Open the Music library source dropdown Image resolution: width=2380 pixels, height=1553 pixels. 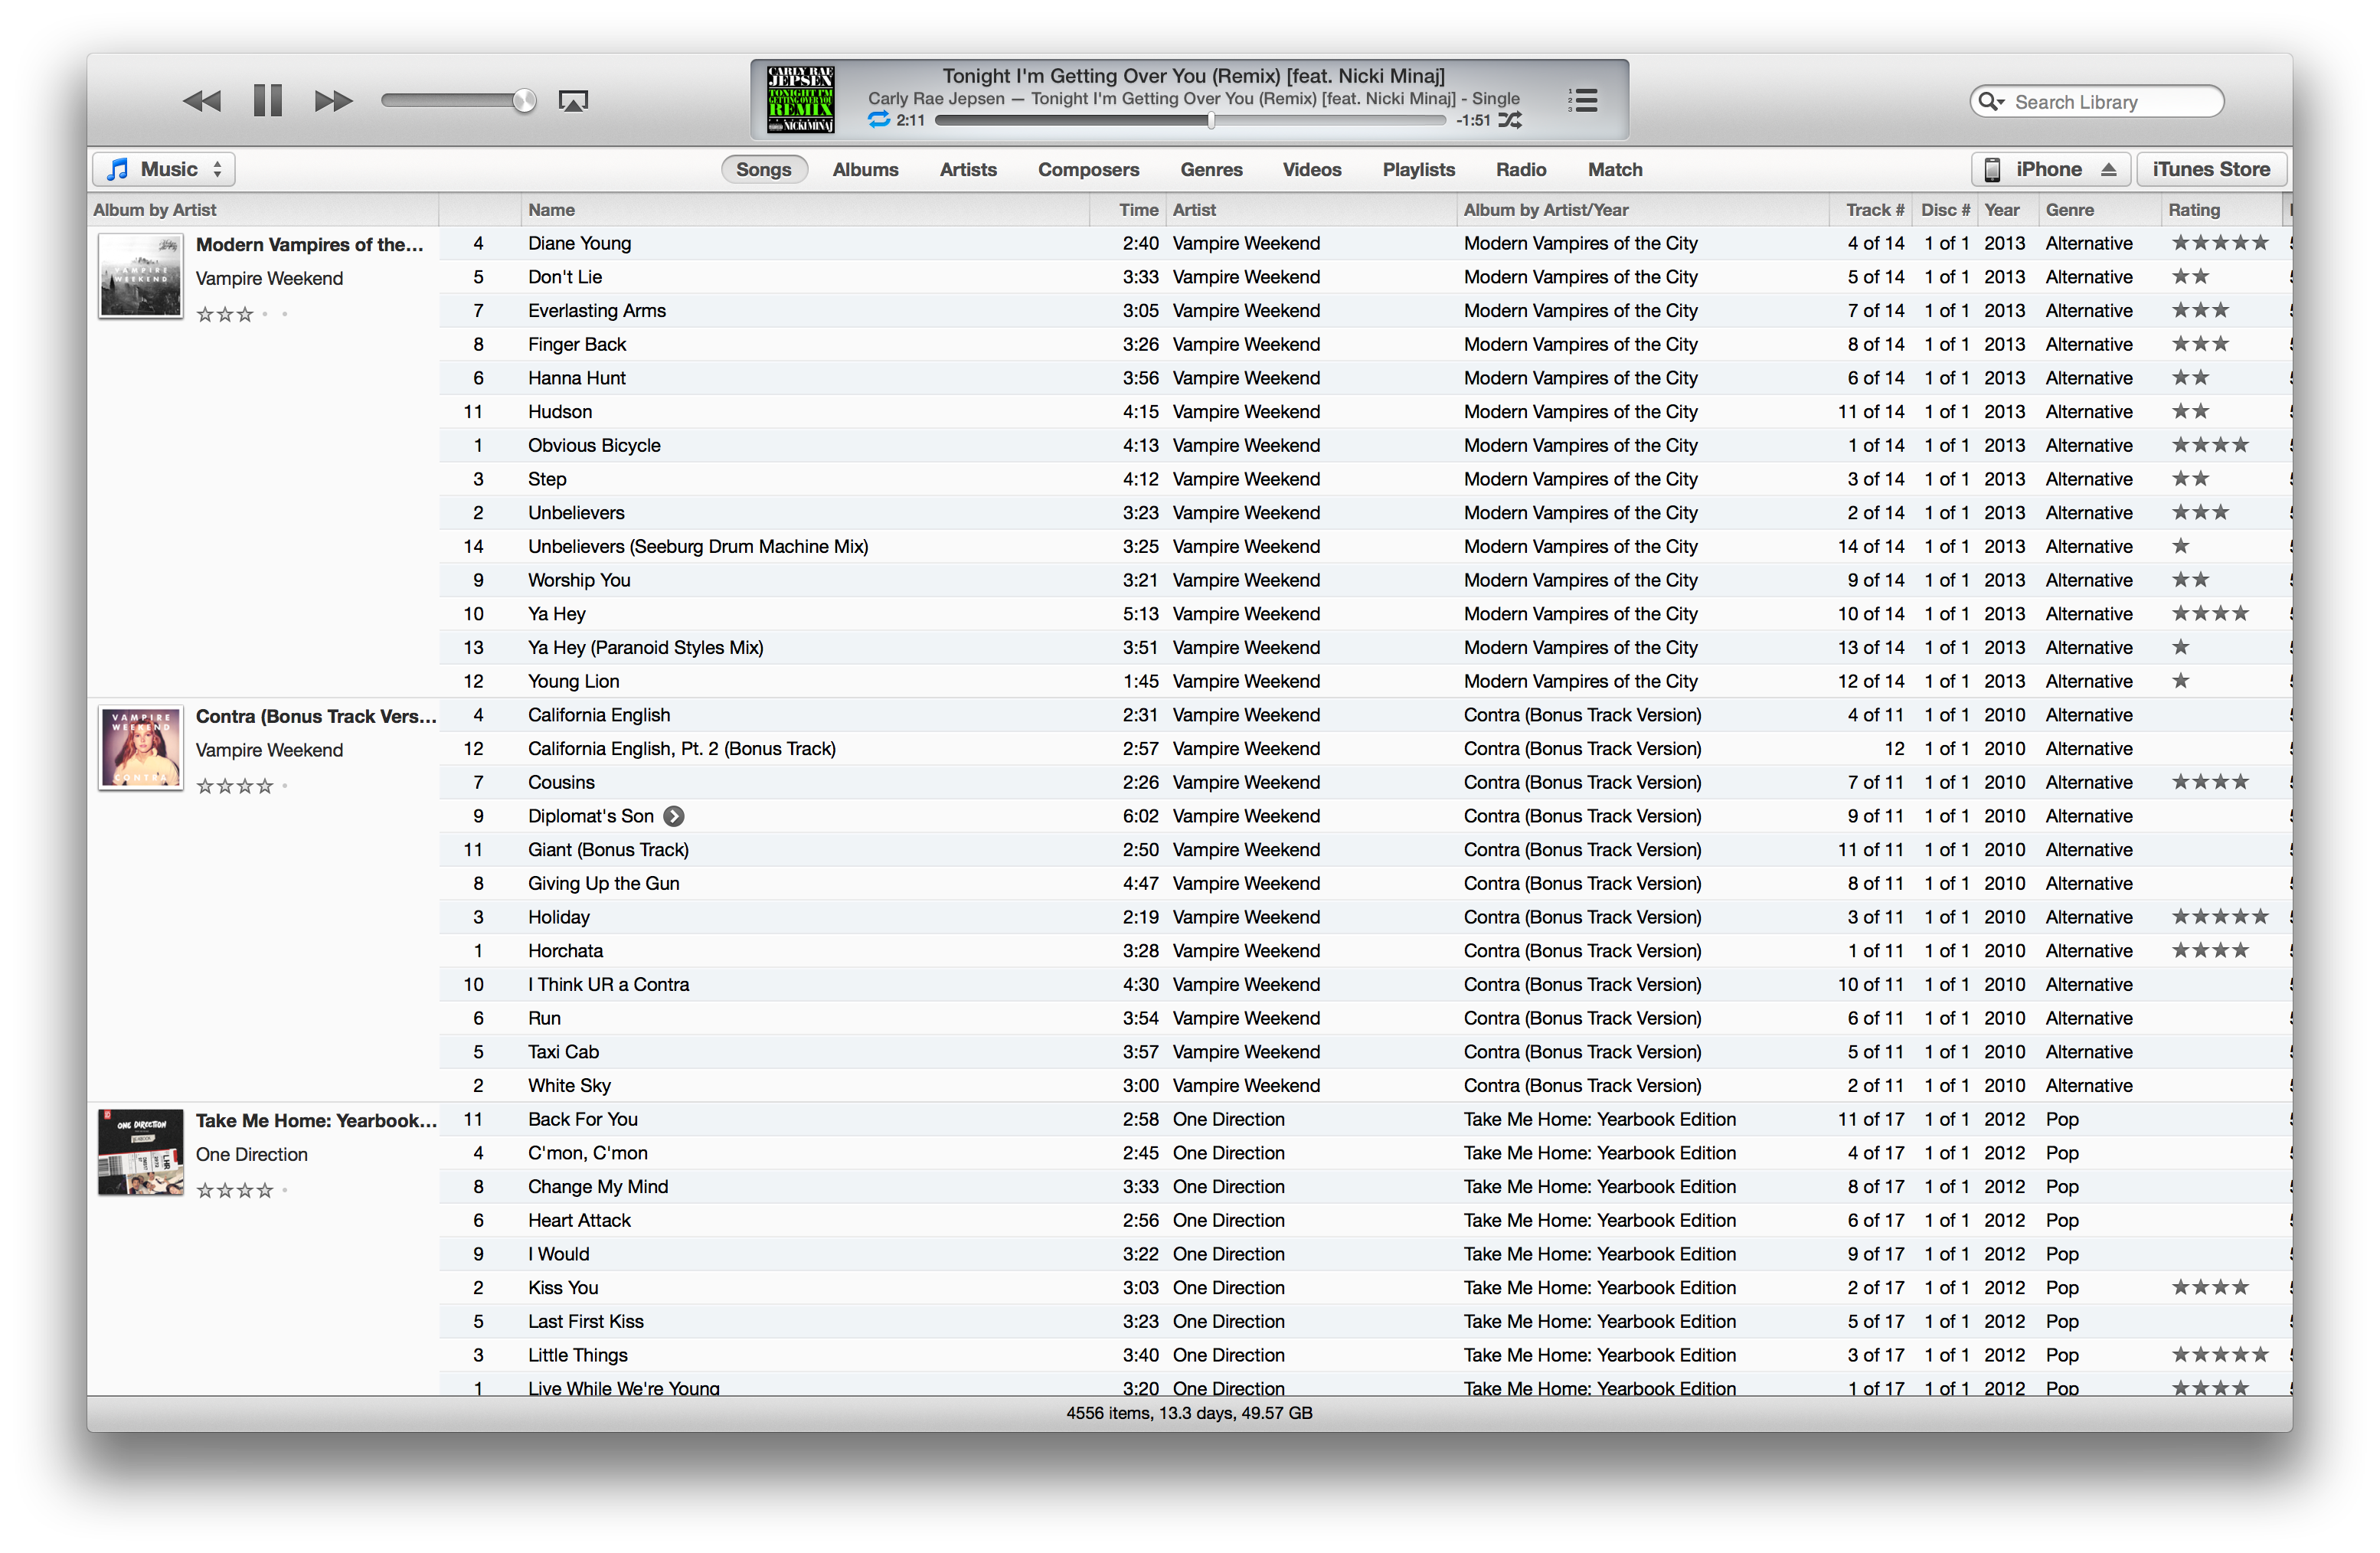164,170
